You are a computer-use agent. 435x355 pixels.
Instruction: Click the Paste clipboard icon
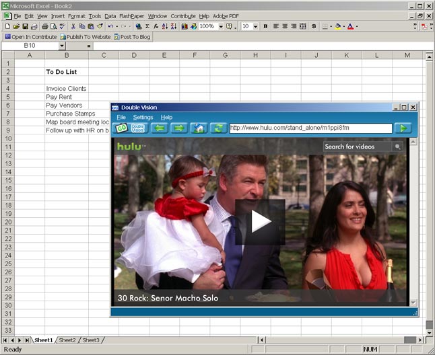[x=91, y=26]
